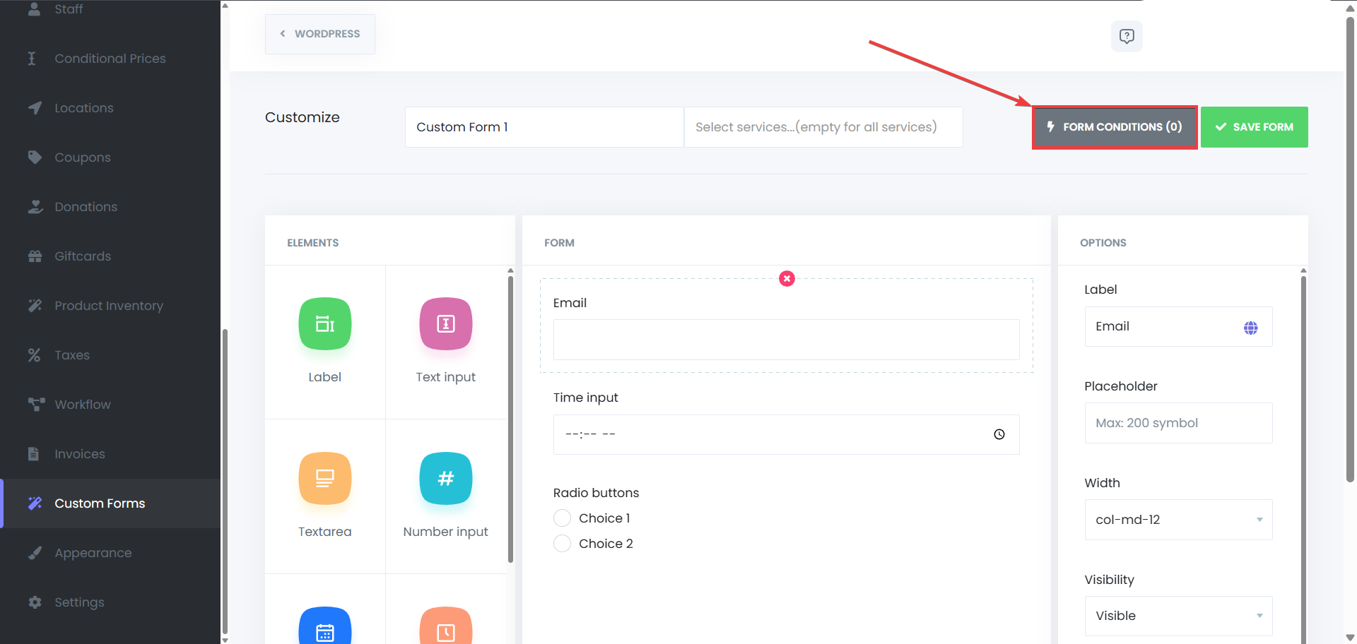Click the clock icon in Time input
The height and width of the screenshot is (644, 1357).
pos(999,434)
